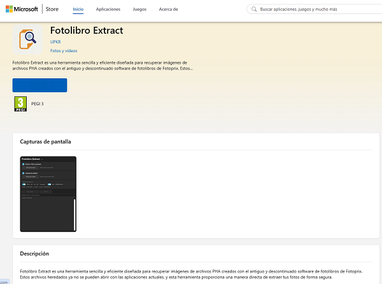Click the search magnifier icon
This screenshot has width=382, height=284.
(254, 10)
